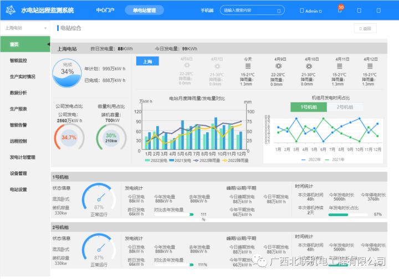Screen dimensions: 399x279
Task: Click today's weather forecast icon
Action: pyautogui.click(x=247, y=66)
